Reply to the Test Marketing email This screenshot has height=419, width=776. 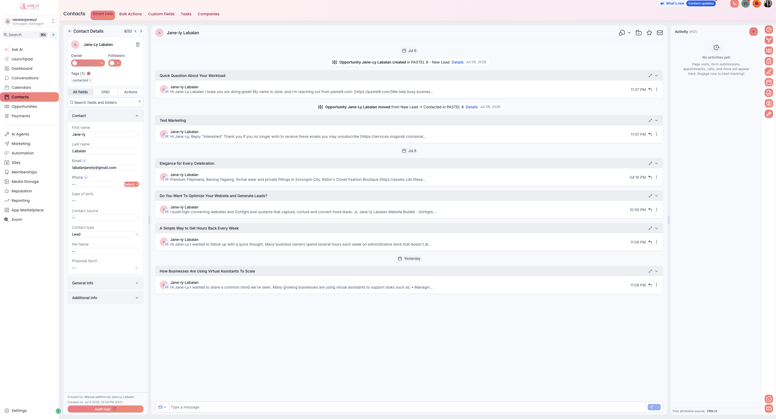(650, 134)
